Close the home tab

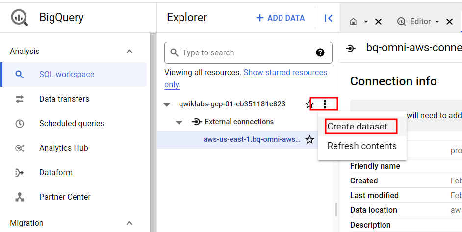click(378, 22)
